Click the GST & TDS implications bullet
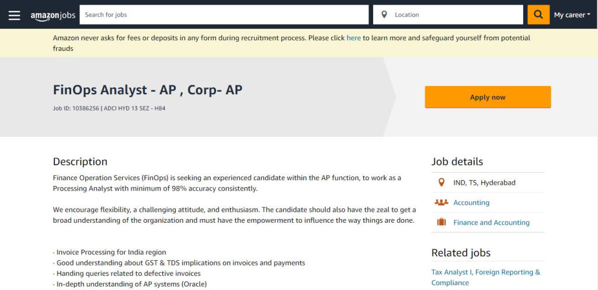 (x=179, y=263)
